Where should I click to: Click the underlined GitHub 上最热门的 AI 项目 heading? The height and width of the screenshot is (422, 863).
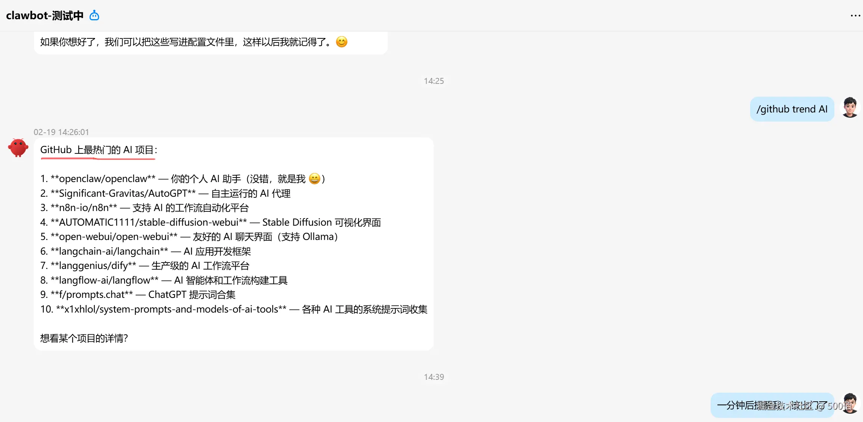coord(99,150)
